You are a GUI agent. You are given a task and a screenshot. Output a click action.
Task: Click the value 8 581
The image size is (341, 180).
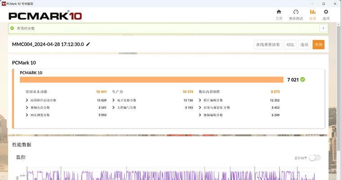pos(102,108)
